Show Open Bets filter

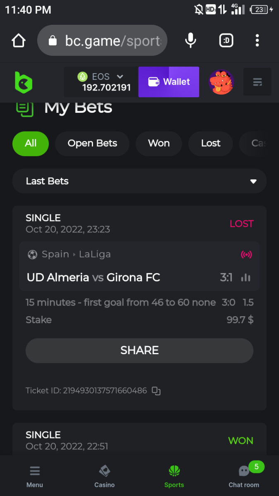click(92, 143)
